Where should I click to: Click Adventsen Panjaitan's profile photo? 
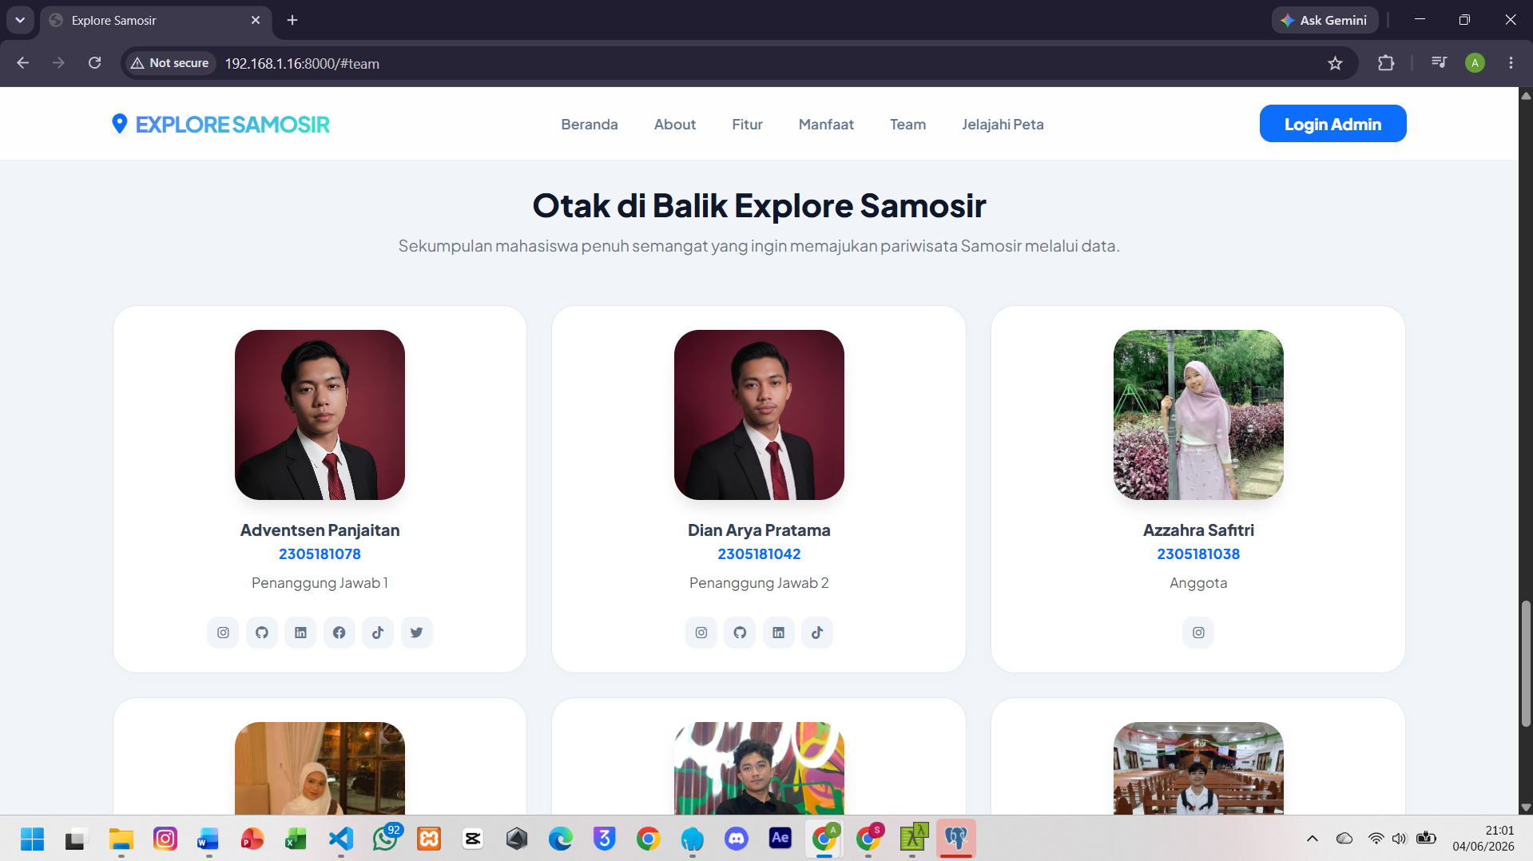(x=320, y=415)
